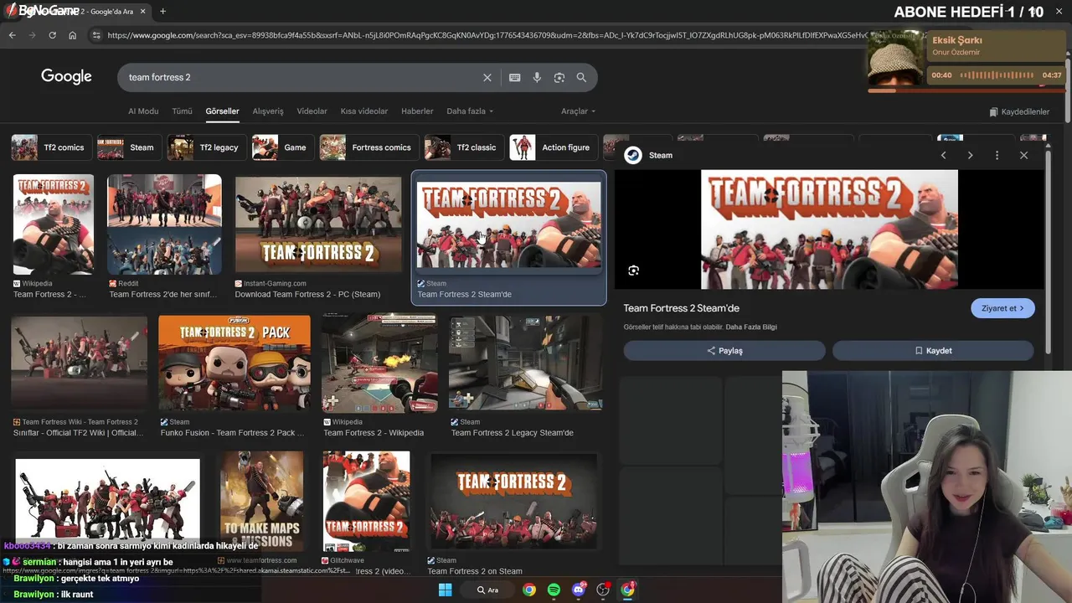
Task: Click Download Team Fortress 2 - PC (Steam) caption
Action: point(307,295)
